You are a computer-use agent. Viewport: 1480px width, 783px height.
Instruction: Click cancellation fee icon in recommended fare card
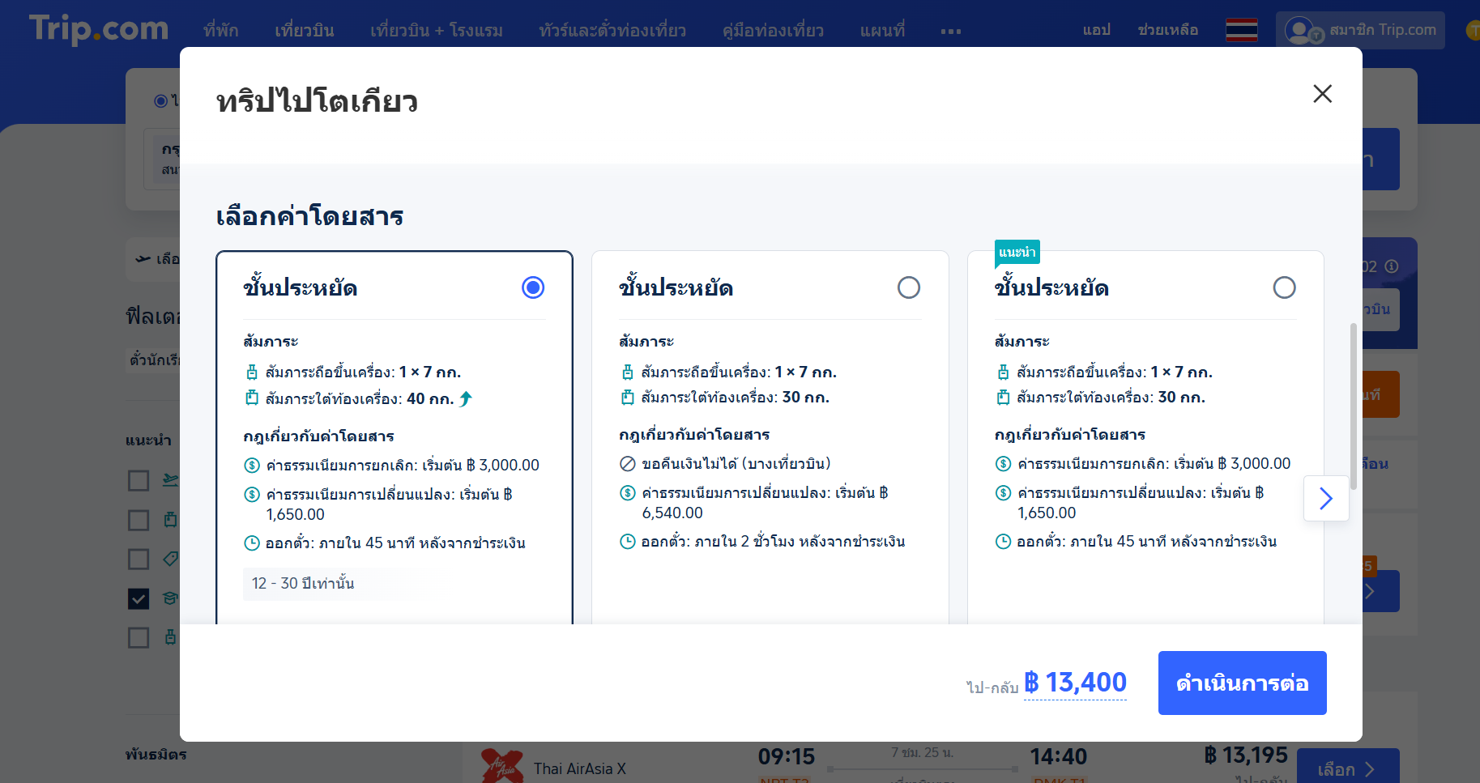1004,464
